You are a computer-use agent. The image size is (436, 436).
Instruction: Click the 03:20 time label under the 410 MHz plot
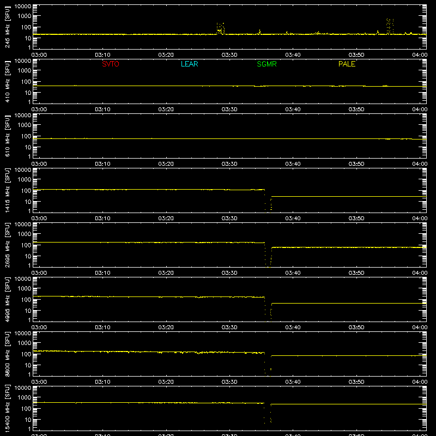166,110
